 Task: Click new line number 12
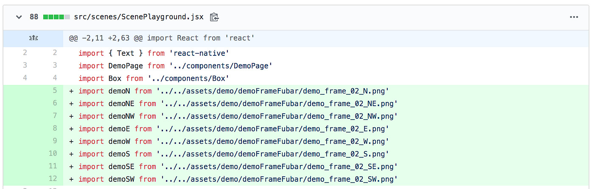tap(53, 179)
